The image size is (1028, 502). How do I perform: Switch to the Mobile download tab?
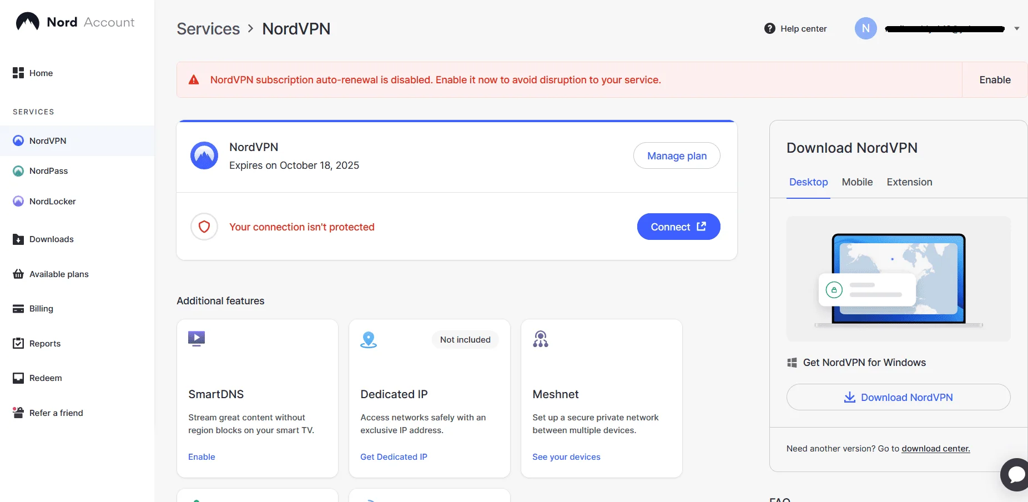coord(857,182)
